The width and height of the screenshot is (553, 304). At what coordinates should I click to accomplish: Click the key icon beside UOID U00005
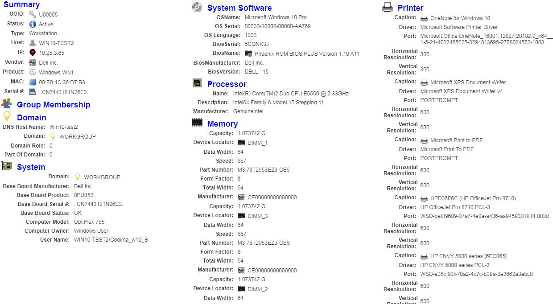(x=33, y=14)
